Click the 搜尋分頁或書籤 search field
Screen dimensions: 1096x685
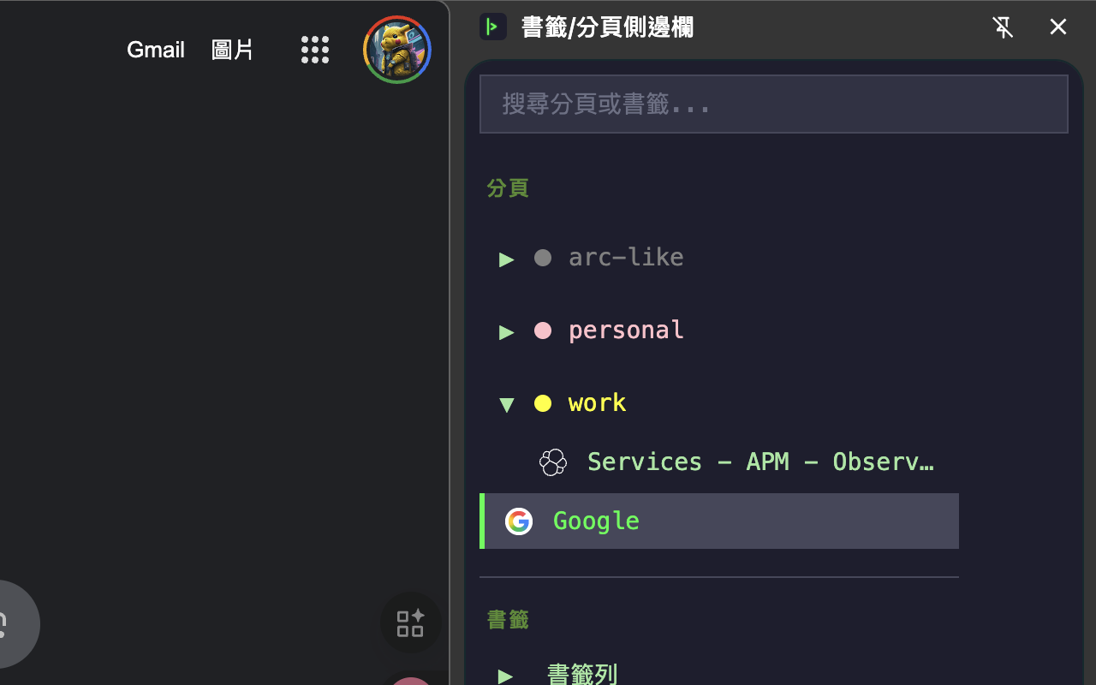pos(774,104)
